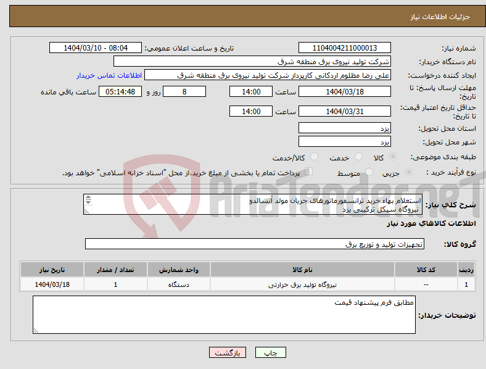Viewport: 486px width, 369px height.
Task: Click the request creator name field
Action: tap(268, 75)
